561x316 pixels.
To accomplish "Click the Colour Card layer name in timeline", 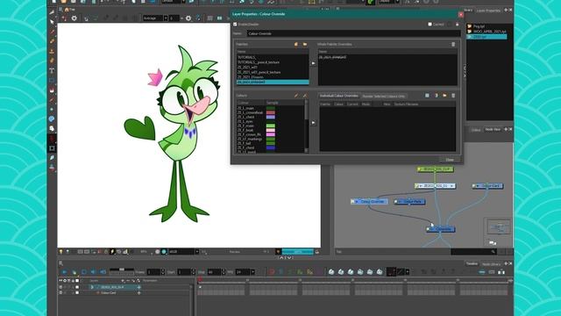I will (x=108, y=292).
